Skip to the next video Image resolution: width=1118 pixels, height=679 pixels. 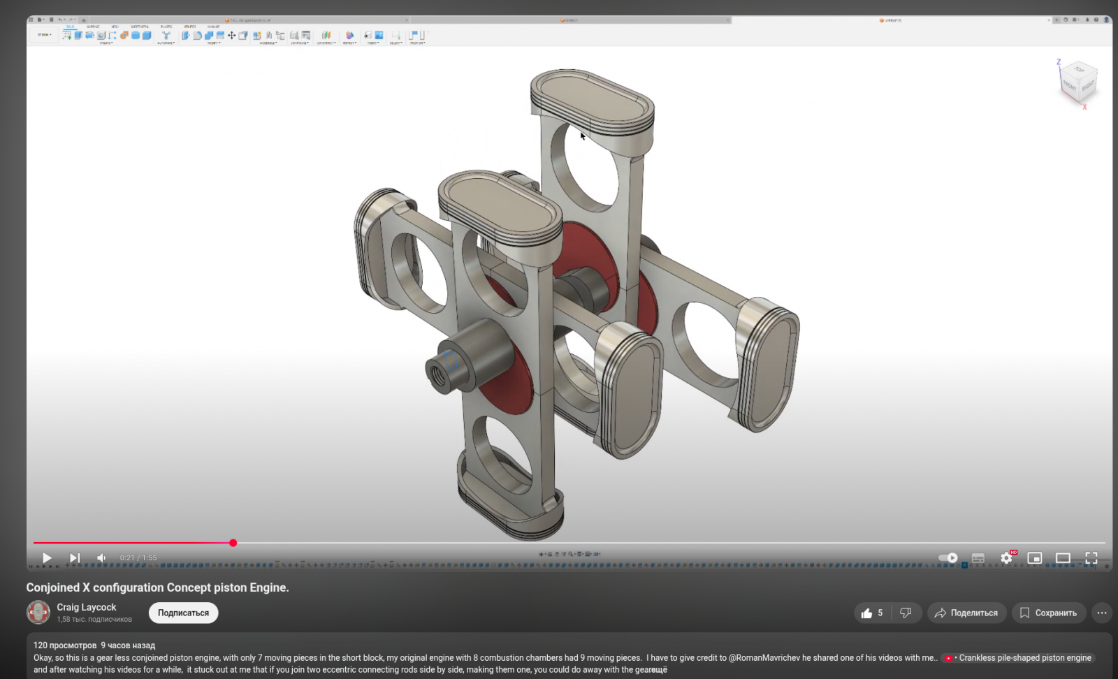pos(74,557)
